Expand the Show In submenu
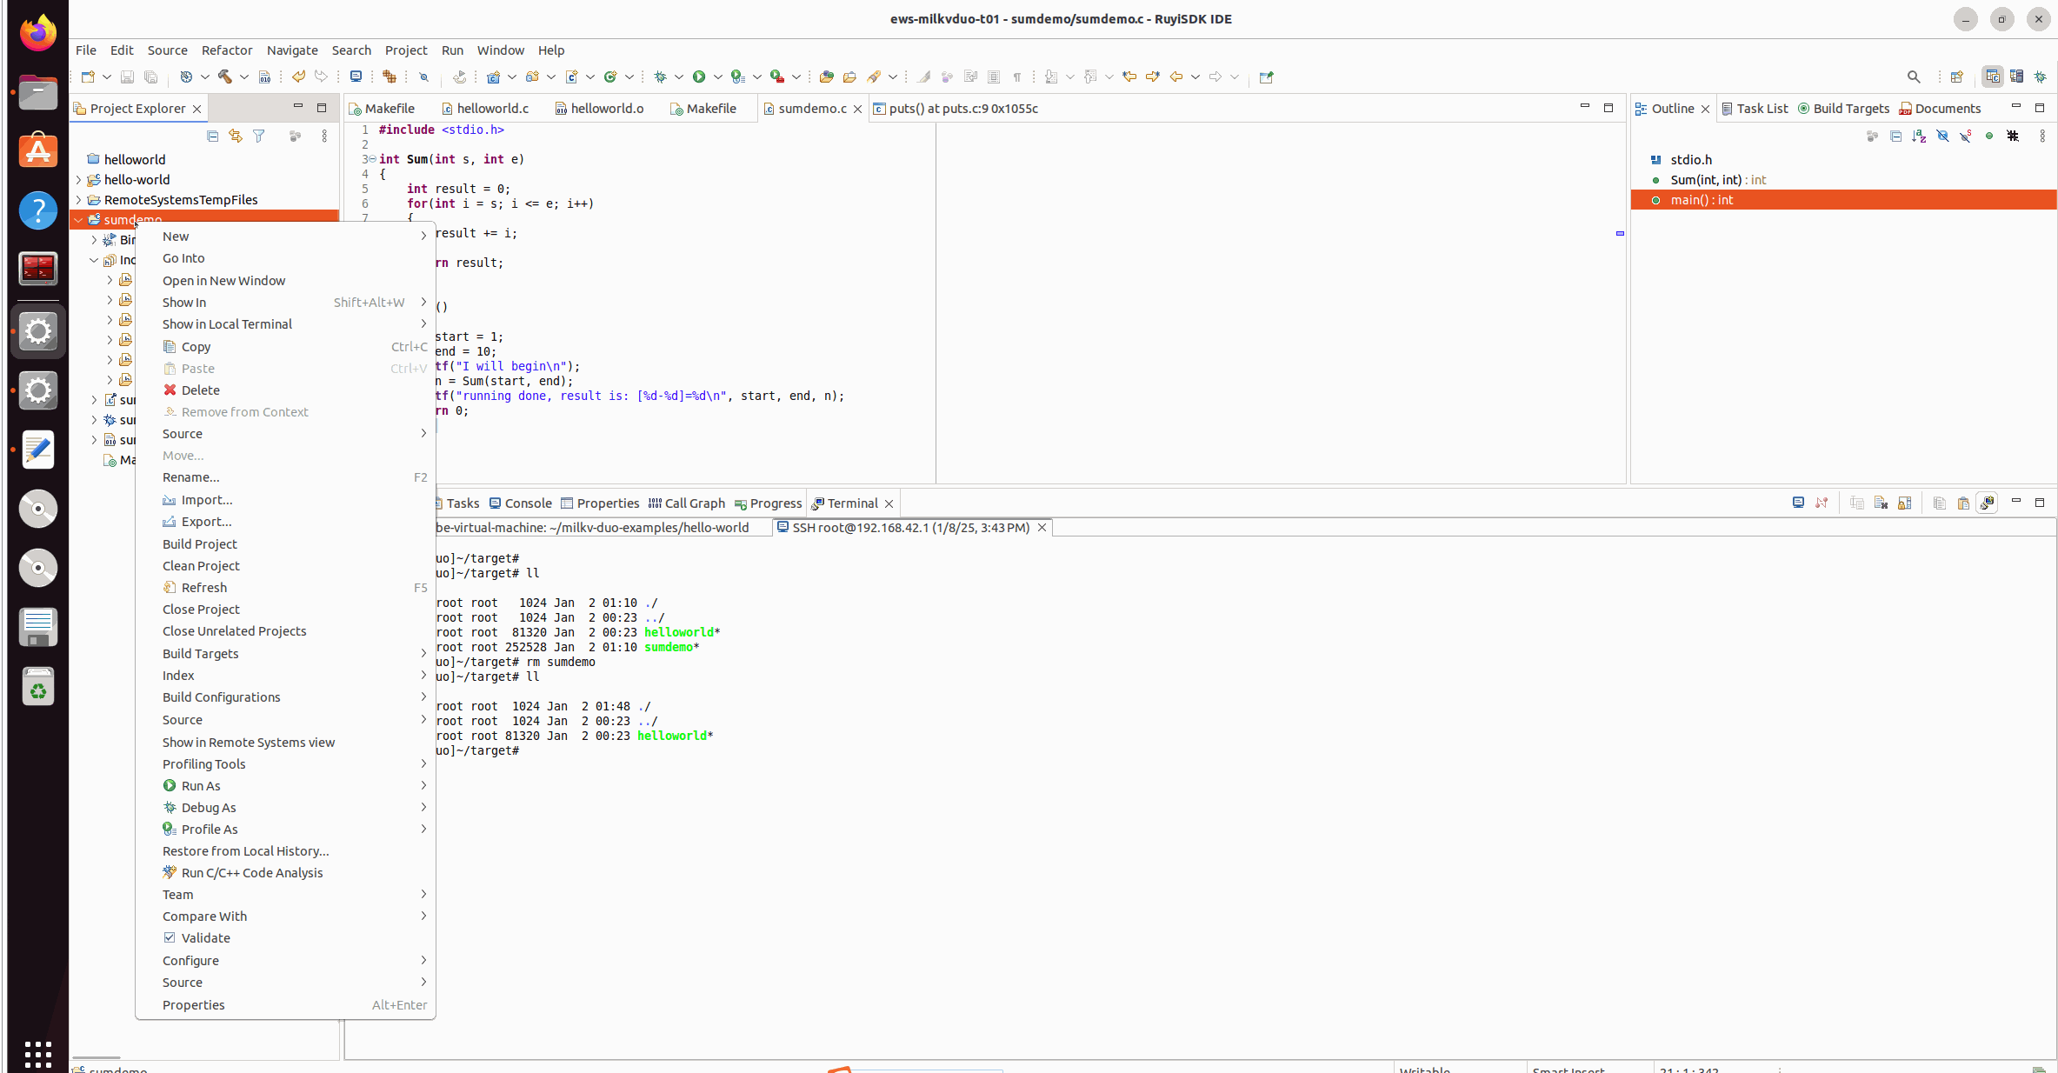This screenshot has height=1073, width=2058. pos(183,302)
